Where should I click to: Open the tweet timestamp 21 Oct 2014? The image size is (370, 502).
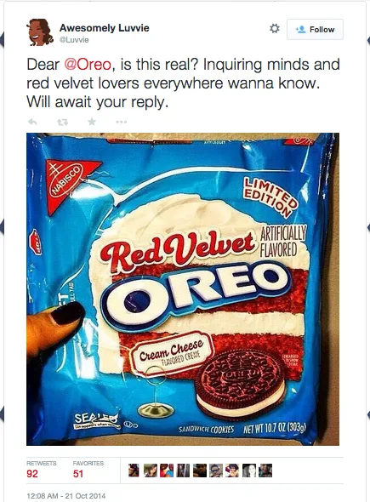[x=66, y=496]
